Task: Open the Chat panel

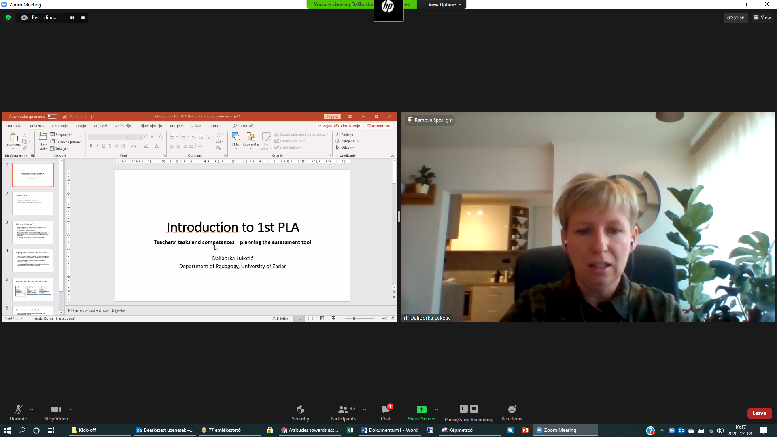Action: pos(385,409)
